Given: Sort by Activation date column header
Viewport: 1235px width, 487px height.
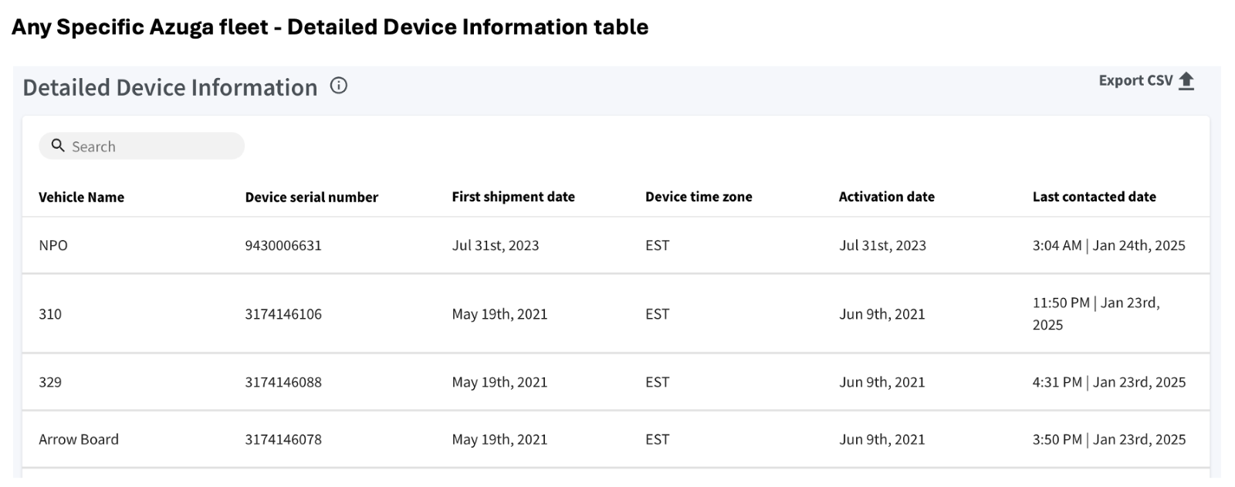Looking at the screenshot, I should pyautogui.click(x=886, y=197).
